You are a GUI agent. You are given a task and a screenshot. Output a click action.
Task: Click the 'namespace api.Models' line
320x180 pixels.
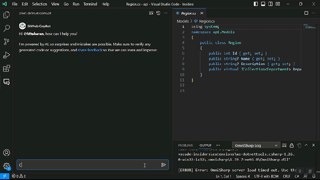click(x=213, y=32)
